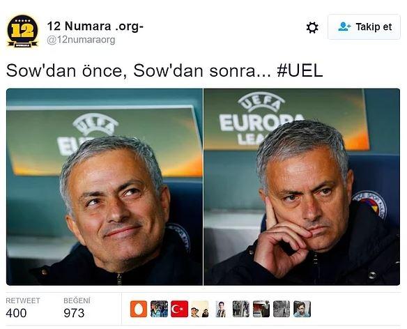Click the avatar right of Turkish flag
This screenshot has width=407, height=329.
pyautogui.click(x=200, y=309)
